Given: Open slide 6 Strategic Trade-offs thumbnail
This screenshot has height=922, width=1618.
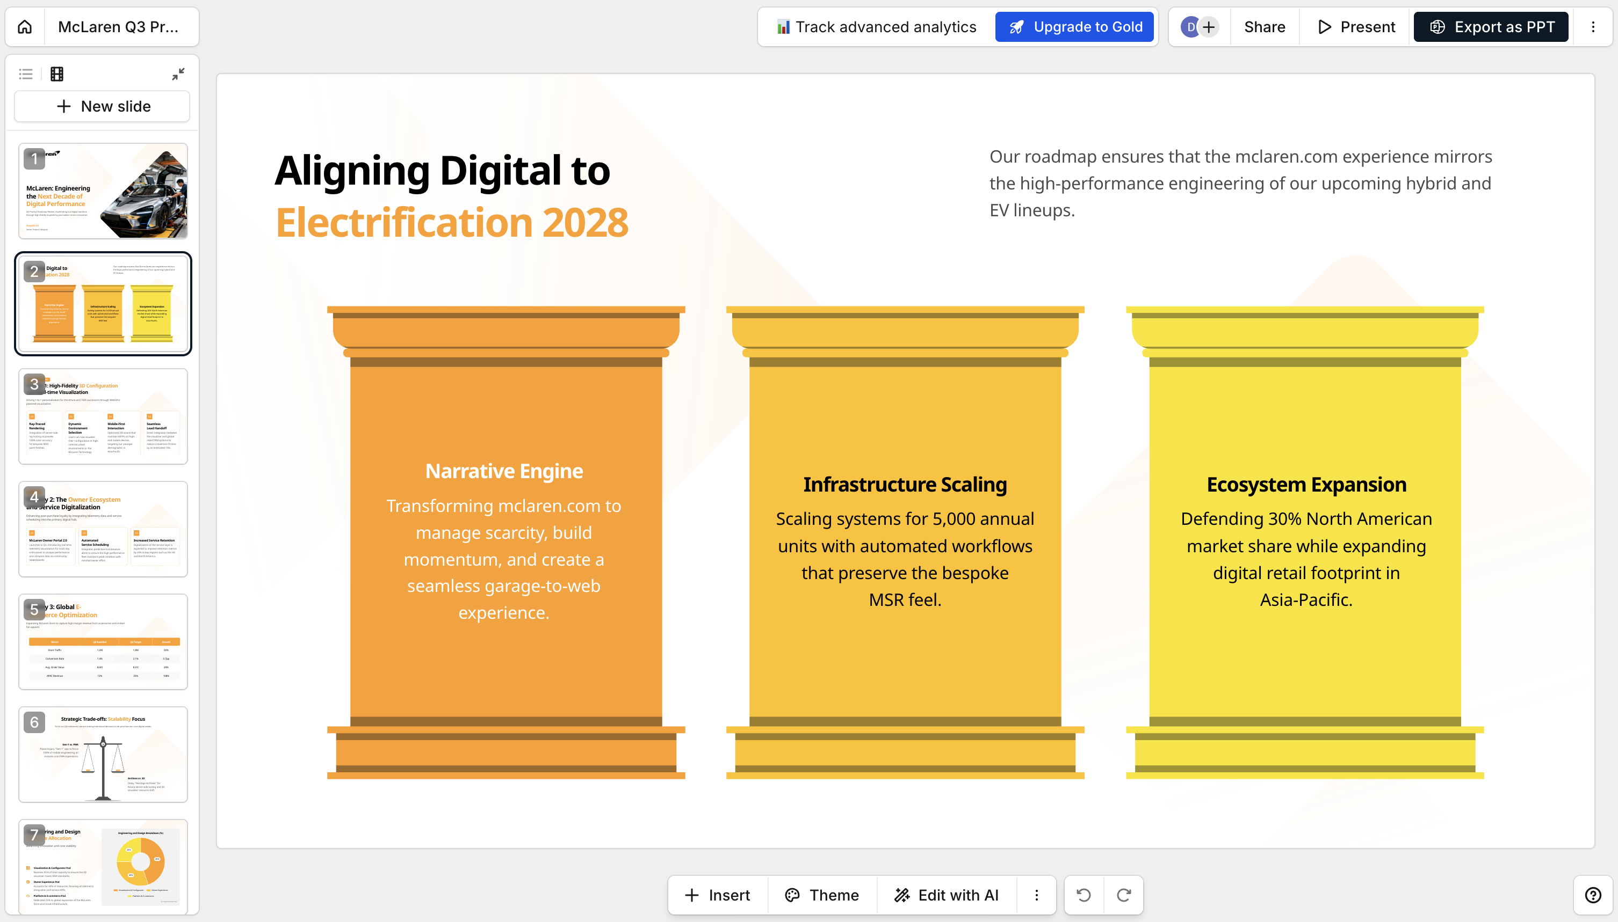Looking at the screenshot, I should (x=103, y=754).
